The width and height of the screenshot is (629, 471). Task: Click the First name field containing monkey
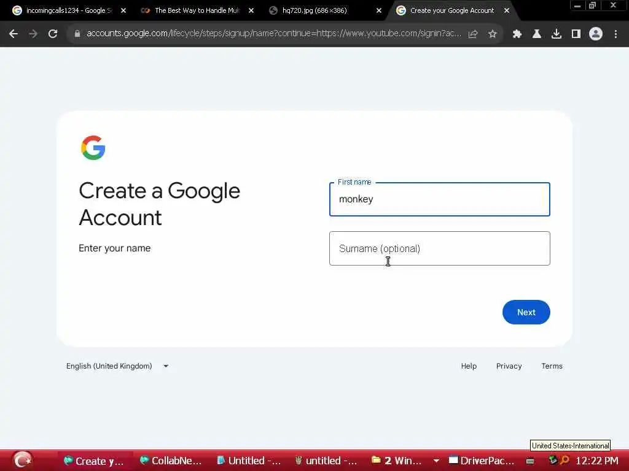click(x=440, y=199)
